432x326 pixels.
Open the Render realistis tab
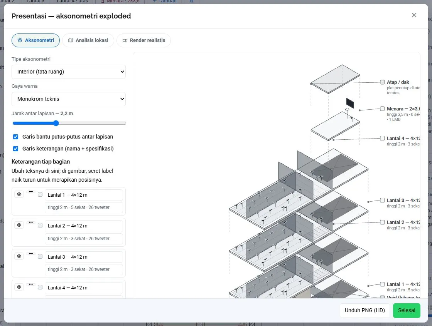143,40
